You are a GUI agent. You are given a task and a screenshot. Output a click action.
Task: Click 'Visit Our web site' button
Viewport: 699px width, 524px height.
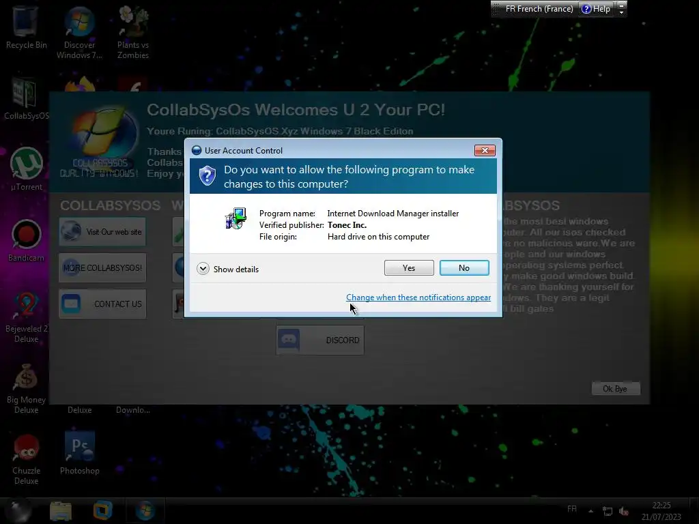pyautogui.click(x=102, y=232)
